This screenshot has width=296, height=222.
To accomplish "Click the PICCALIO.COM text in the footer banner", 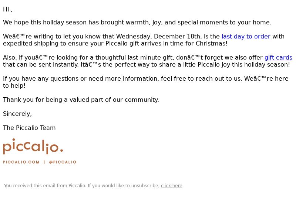I will [x=21, y=162].
